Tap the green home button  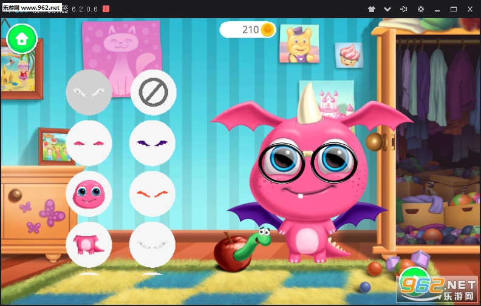click(22, 39)
